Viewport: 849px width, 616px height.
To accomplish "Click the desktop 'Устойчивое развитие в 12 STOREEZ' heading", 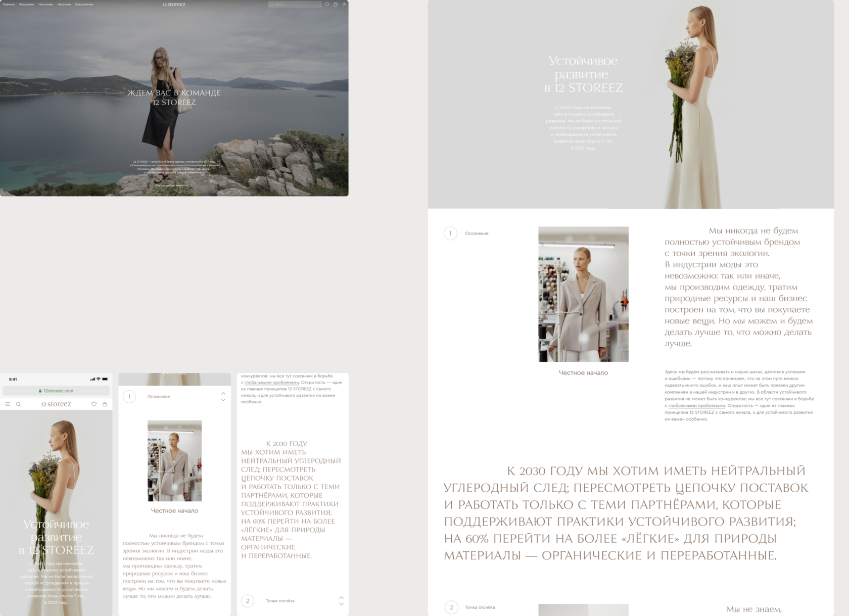I will click(x=584, y=74).
